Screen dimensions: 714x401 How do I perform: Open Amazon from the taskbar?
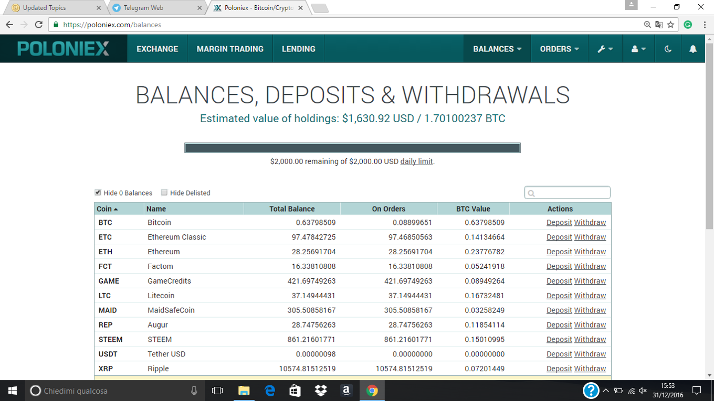coord(346,391)
